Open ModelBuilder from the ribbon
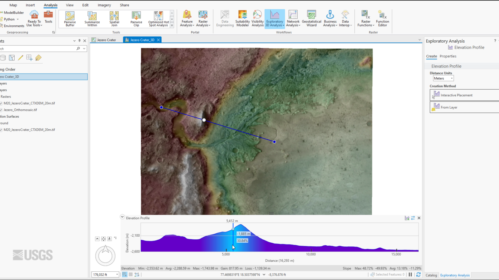The width and height of the screenshot is (499, 280). click(13, 12)
